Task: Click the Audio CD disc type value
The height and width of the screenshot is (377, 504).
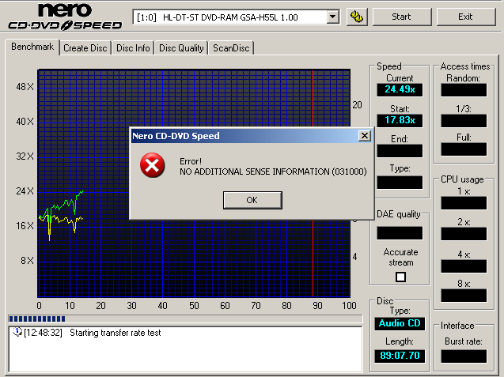Action: pyautogui.click(x=400, y=323)
